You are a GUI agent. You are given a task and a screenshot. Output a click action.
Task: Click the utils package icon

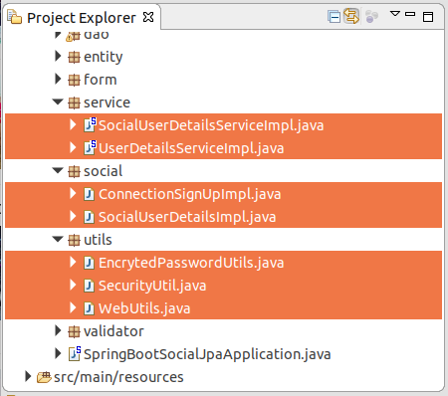74,240
